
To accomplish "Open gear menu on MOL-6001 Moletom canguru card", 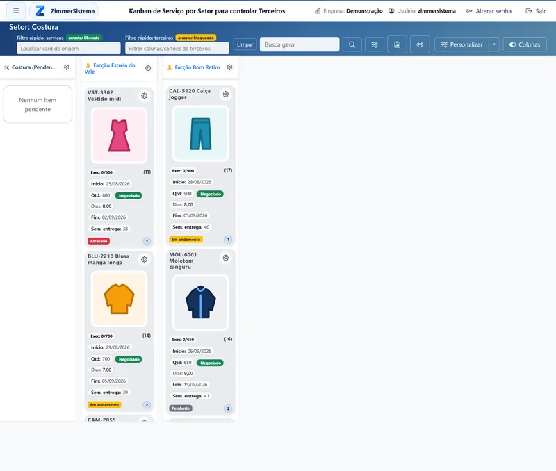I will [226, 258].
